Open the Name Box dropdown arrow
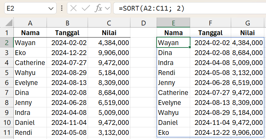Image resolution: width=266 pixels, height=139 pixels. (51, 9)
